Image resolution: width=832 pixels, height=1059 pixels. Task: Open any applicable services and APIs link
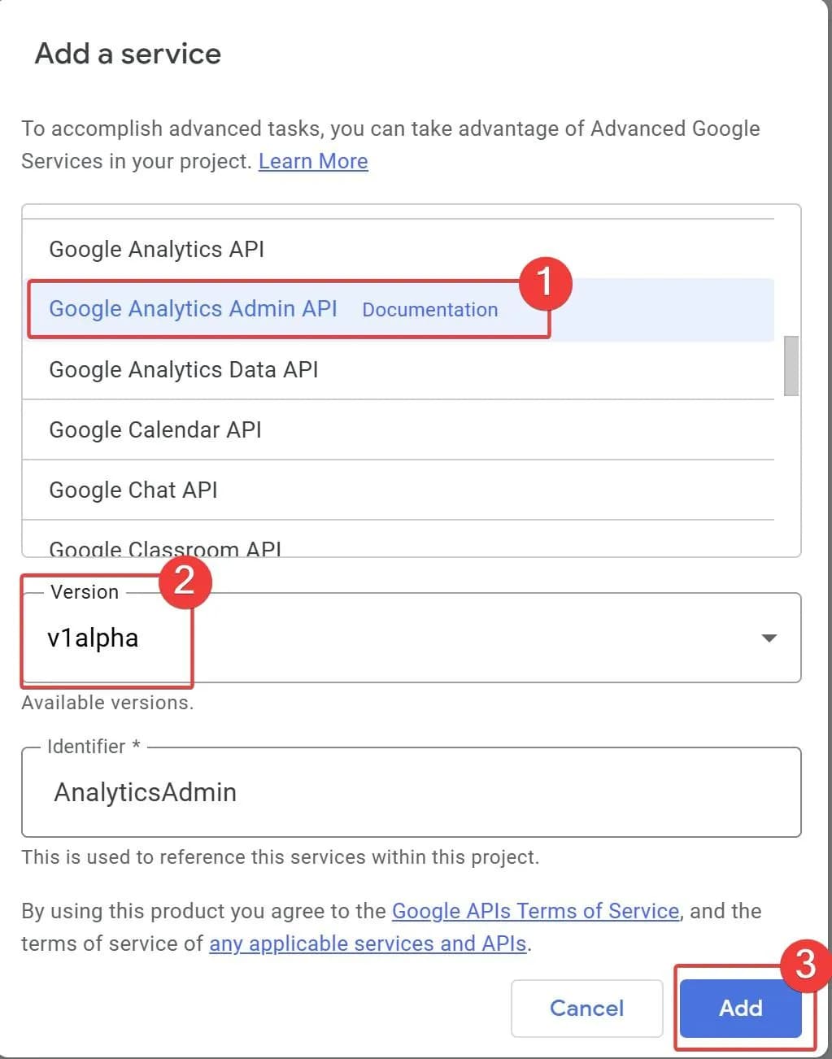(368, 944)
